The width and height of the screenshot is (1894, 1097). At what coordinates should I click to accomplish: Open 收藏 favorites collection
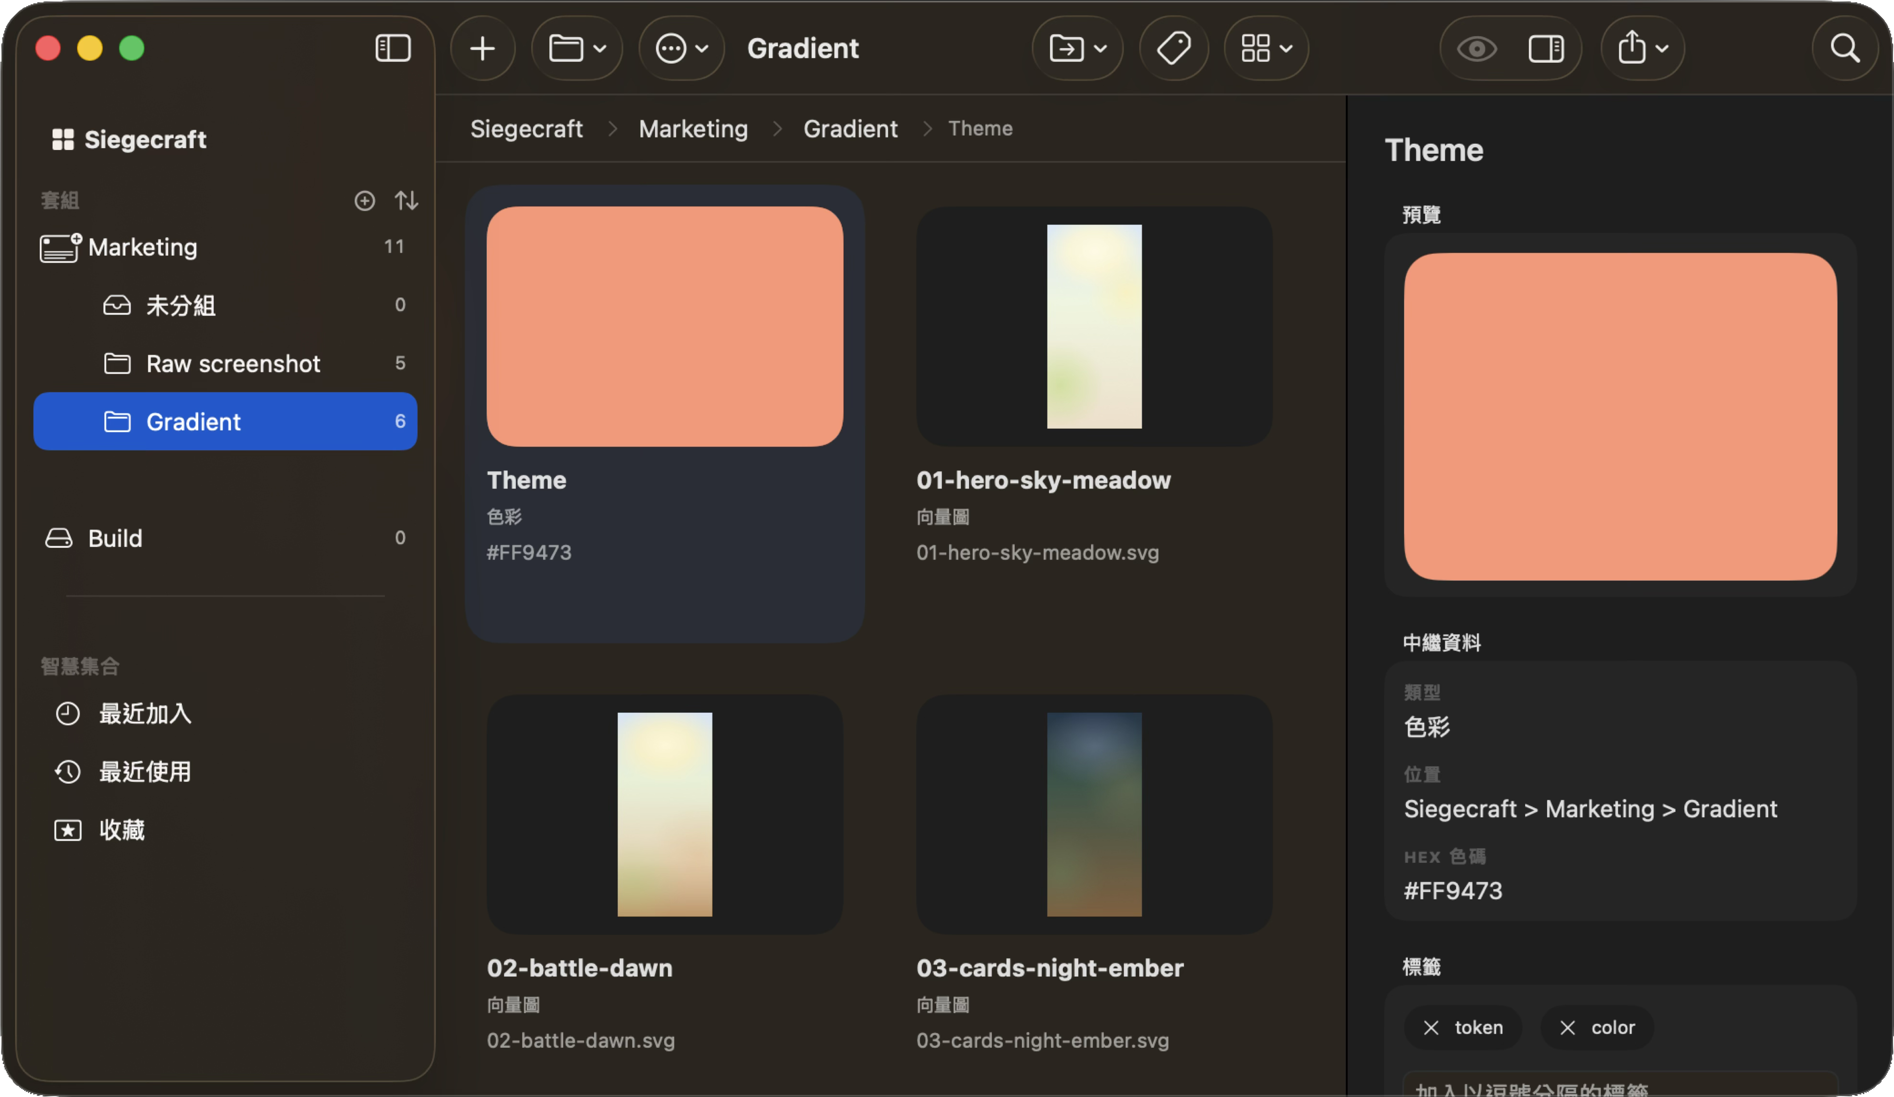[x=226, y=829]
